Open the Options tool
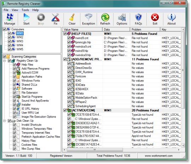This screenshot has width=191, height=164. 122,19
